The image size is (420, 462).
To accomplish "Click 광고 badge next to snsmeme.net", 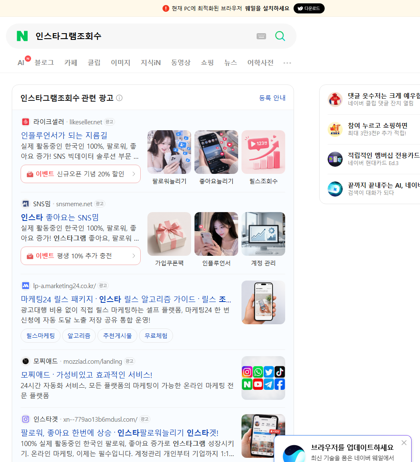I will point(100,204).
